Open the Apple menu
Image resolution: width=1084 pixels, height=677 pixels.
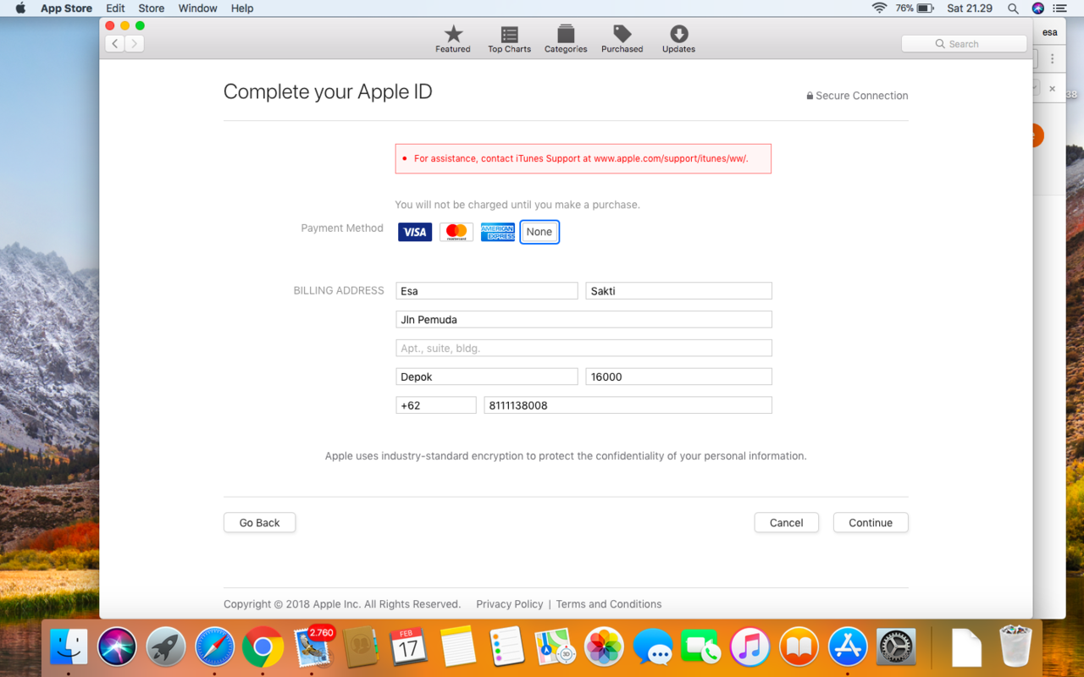click(x=20, y=8)
